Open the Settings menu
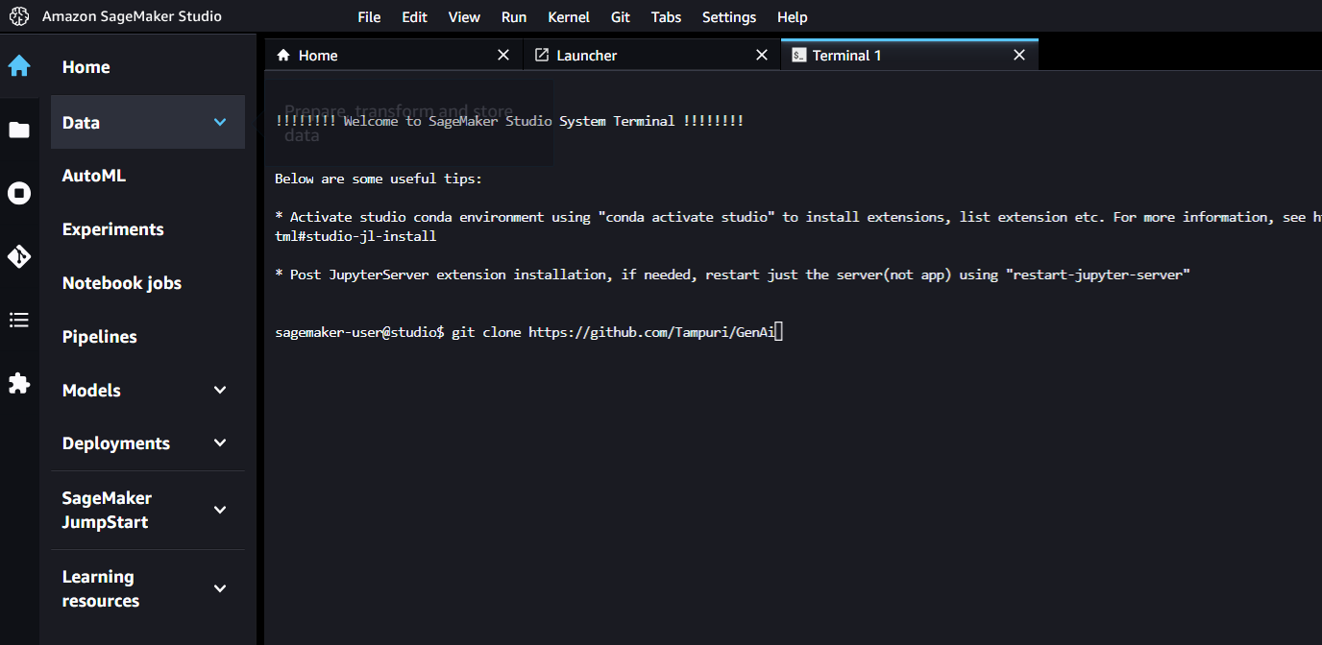Viewport: 1322px width, 645px height. (729, 17)
